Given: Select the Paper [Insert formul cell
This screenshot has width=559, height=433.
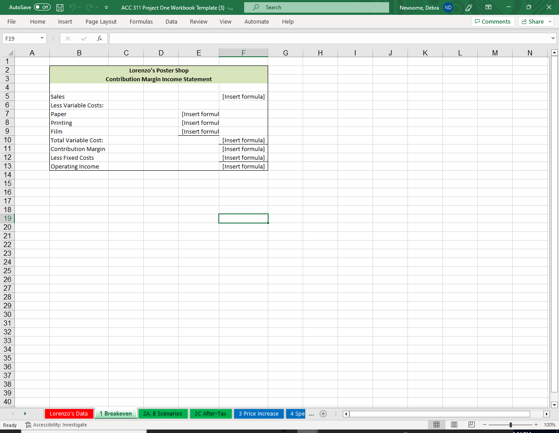Looking at the screenshot, I should tap(199, 114).
